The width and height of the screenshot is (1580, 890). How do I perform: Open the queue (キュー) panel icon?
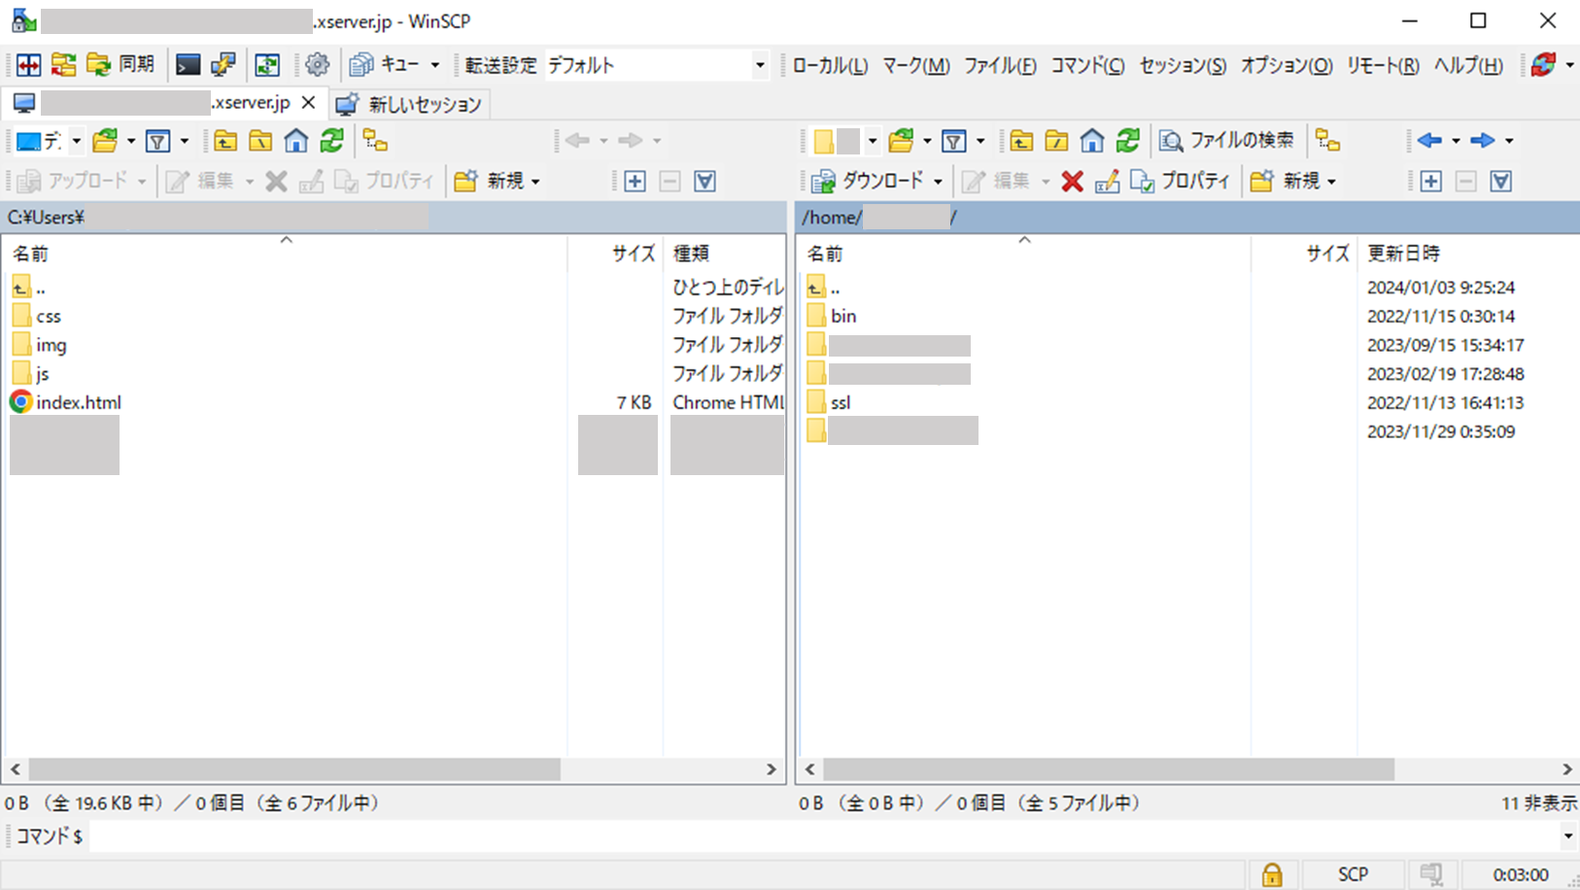tap(363, 64)
